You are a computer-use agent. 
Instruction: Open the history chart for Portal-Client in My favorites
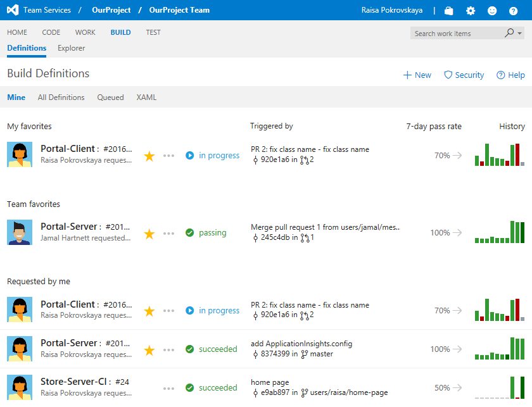(x=500, y=154)
